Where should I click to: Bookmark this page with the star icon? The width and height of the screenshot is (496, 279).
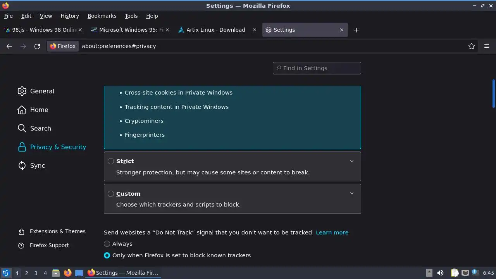point(472,46)
